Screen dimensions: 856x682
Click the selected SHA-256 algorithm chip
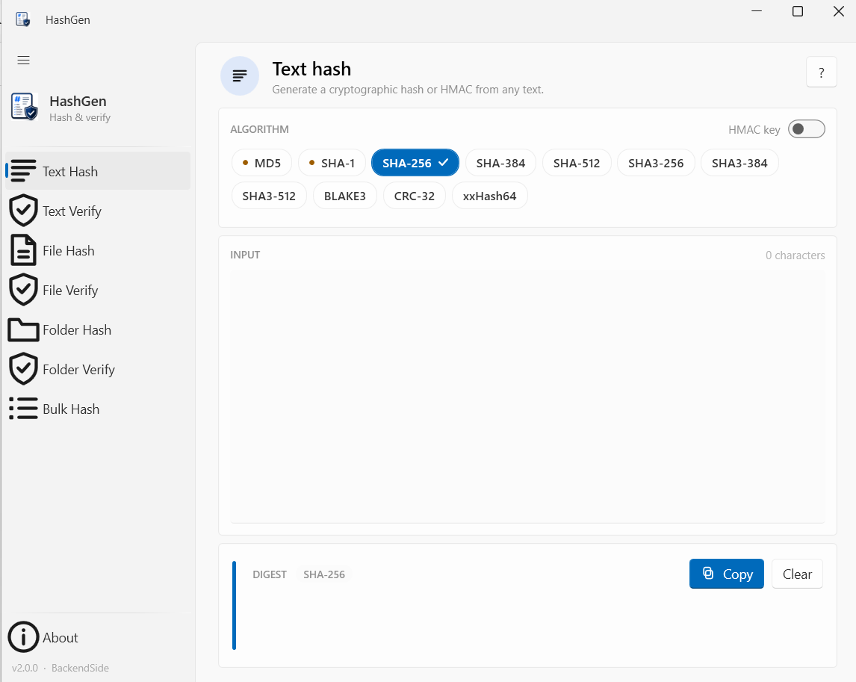[x=415, y=163]
